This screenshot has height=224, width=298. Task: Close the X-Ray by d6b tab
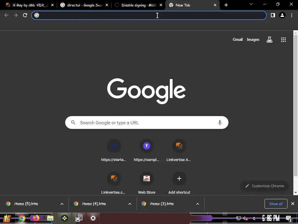point(52,5)
